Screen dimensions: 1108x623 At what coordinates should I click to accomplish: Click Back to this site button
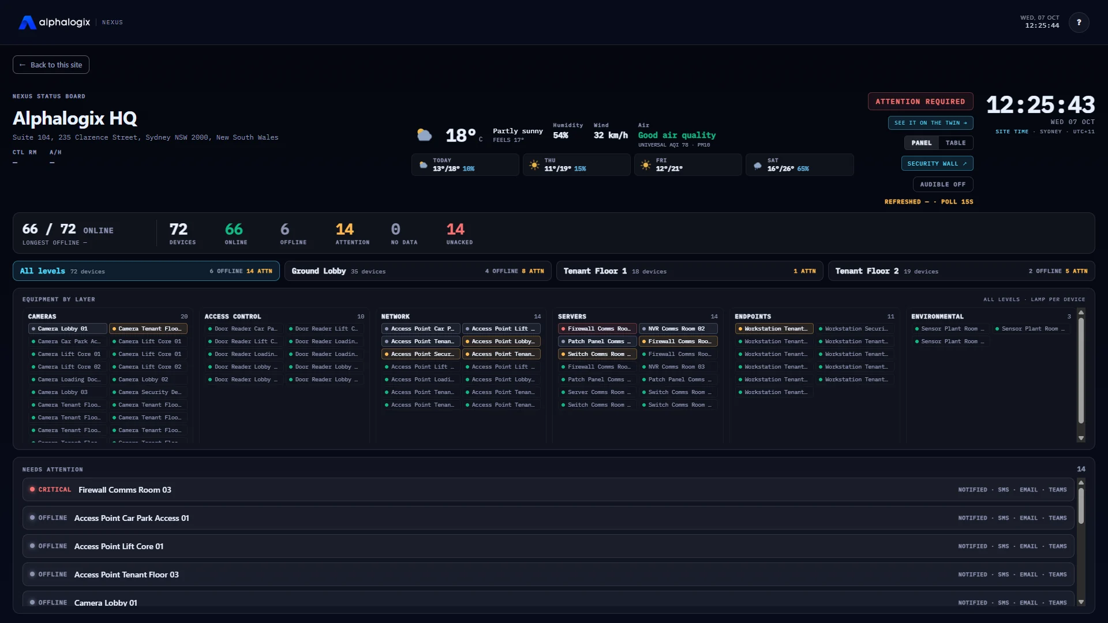coord(51,65)
